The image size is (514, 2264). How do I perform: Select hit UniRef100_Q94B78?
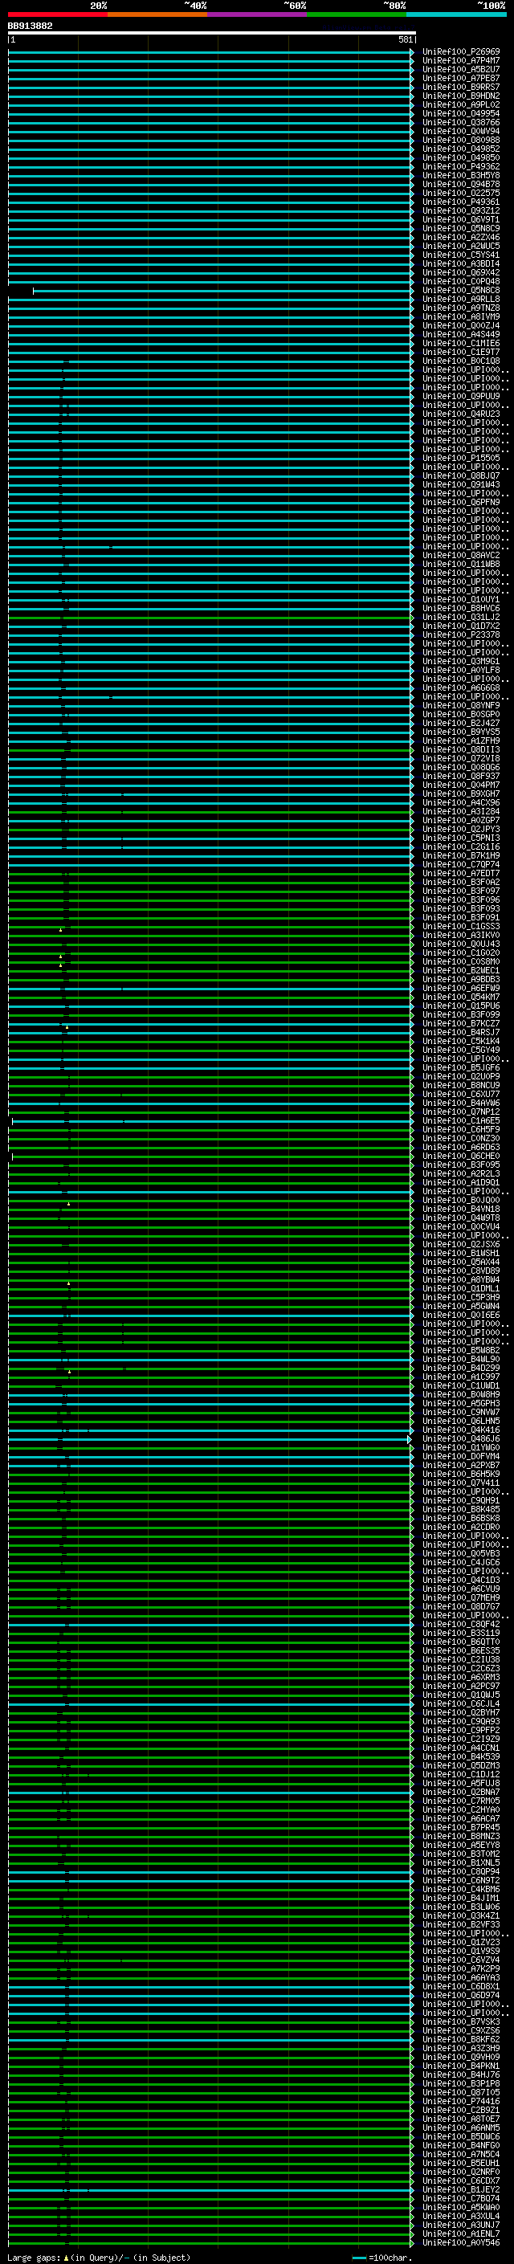(x=460, y=185)
